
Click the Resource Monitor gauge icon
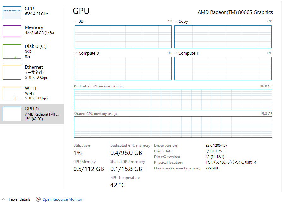[38, 199]
